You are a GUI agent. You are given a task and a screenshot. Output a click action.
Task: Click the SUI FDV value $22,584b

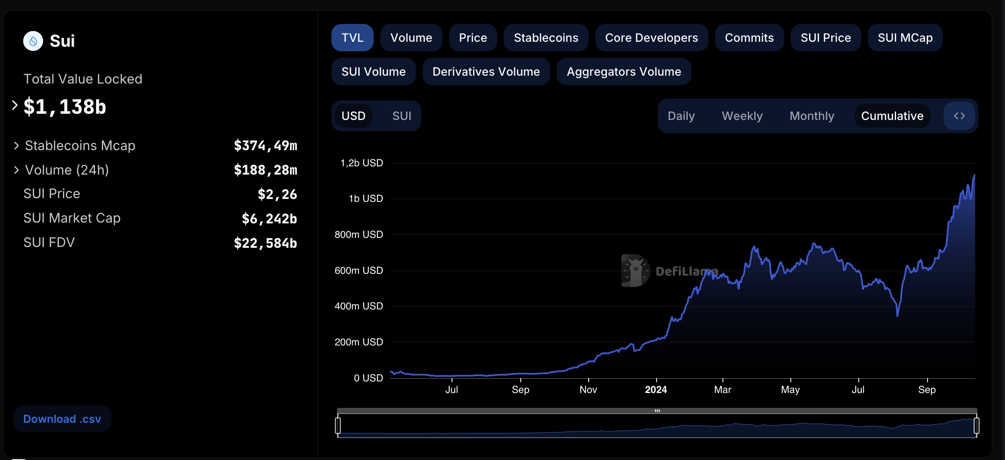pyautogui.click(x=266, y=243)
